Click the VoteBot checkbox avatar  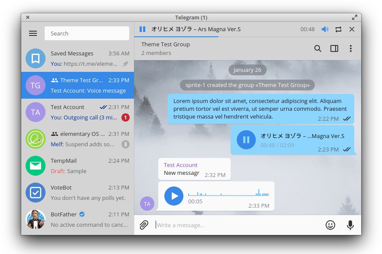point(36,193)
